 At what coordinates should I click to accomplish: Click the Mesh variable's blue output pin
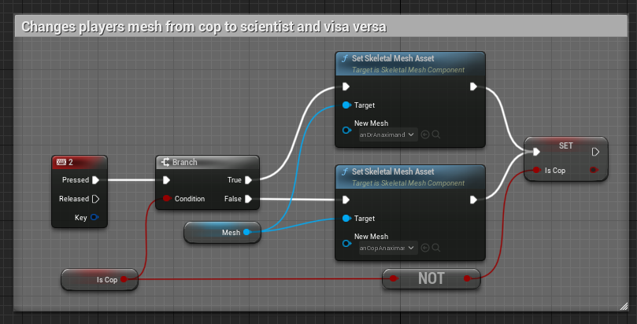[x=247, y=232]
